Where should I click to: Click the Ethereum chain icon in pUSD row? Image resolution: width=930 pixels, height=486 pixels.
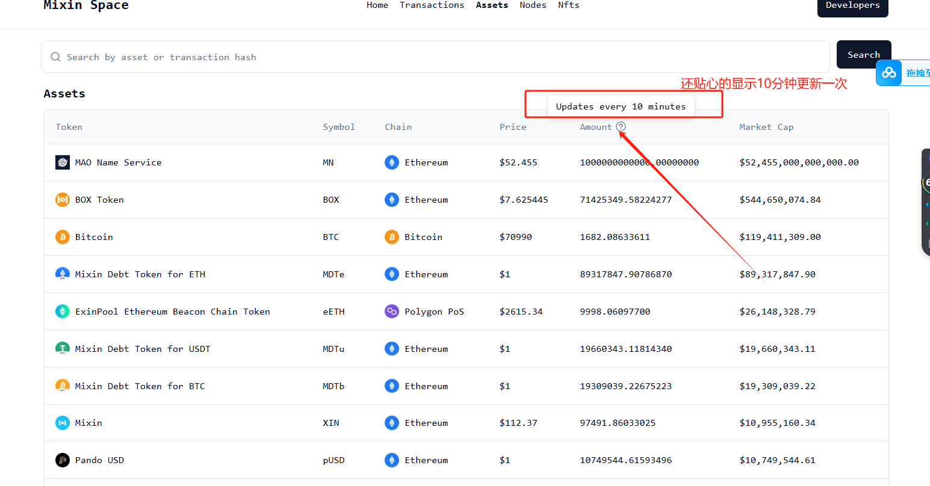point(392,460)
